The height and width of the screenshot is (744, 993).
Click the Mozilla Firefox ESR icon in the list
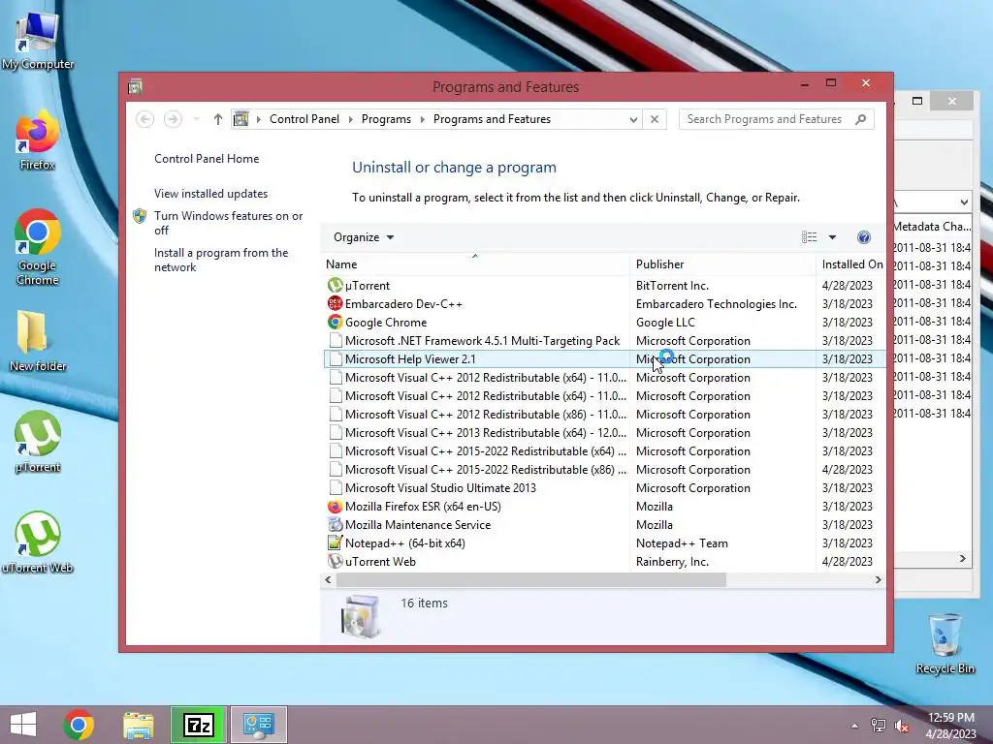click(x=335, y=506)
